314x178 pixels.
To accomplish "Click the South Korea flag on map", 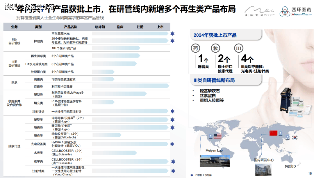I will pyautogui.click(x=295, y=138).
